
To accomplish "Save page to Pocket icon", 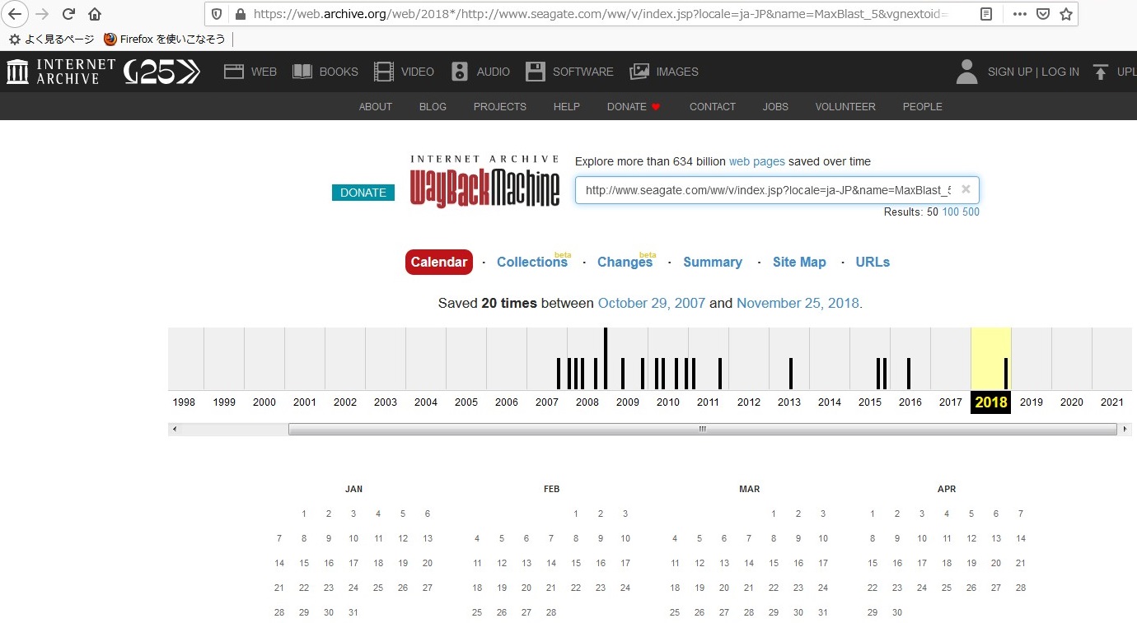I will click(1043, 14).
